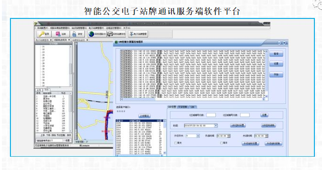Open the globe real-time tracking toolbar button
322x170 pixels.
coord(91,34)
